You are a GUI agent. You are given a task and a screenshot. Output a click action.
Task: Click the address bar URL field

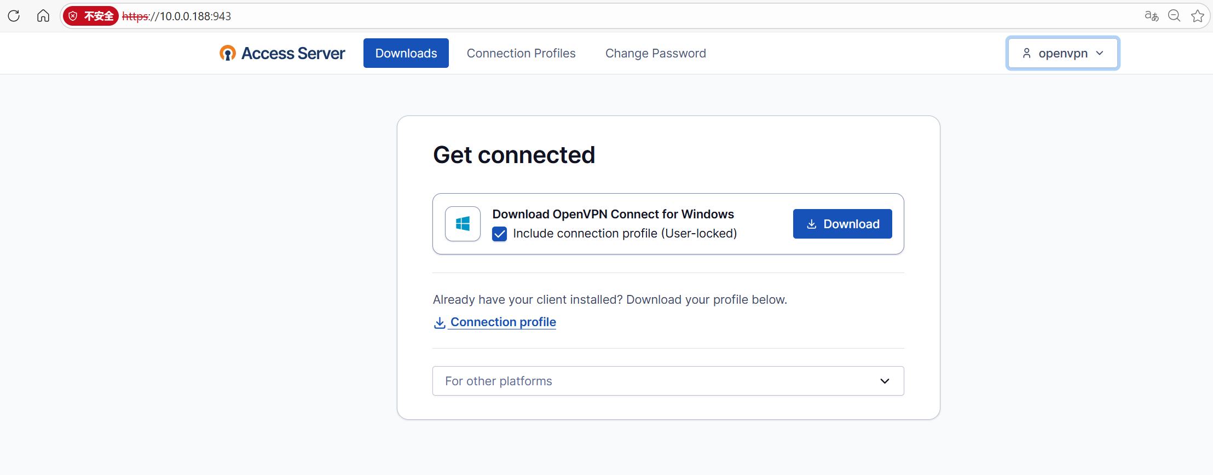657,16
